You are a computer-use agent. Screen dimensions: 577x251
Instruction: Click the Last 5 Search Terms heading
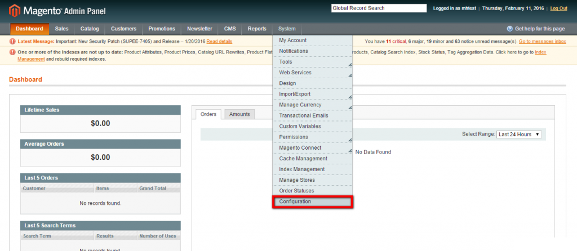point(100,226)
